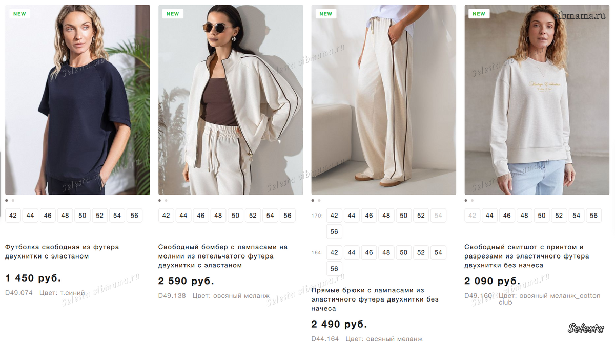Switch to second image dot under bomber jacket
615x344 pixels.
click(x=166, y=201)
